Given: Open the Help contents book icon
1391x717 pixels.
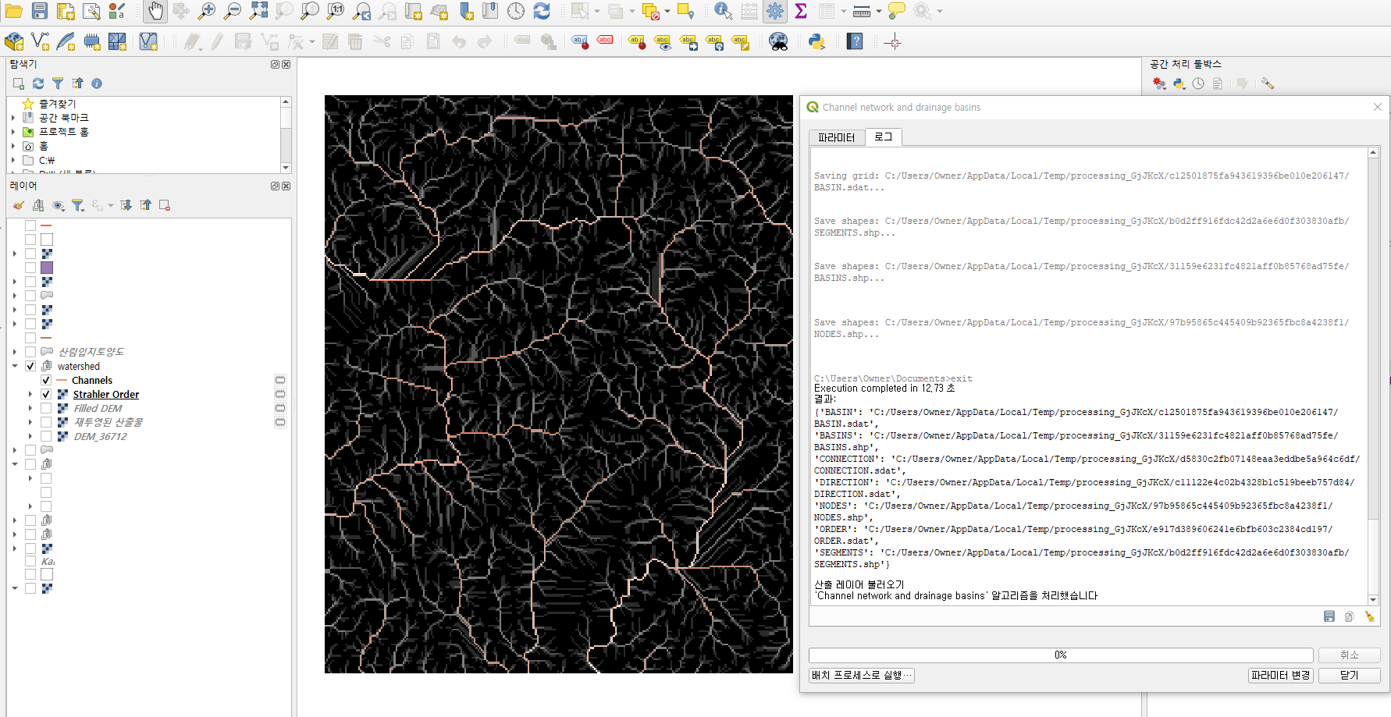Looking at the screenshot, I should pos(856,41).
